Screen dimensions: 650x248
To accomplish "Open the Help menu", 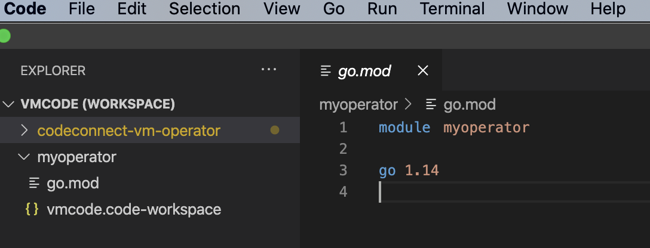I will (608, 9).
